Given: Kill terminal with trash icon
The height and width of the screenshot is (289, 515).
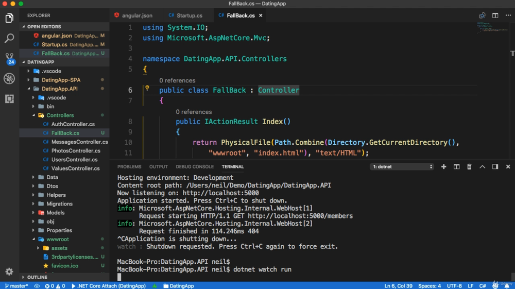Looking at the screenshot, I should click(x=469, y=167).
